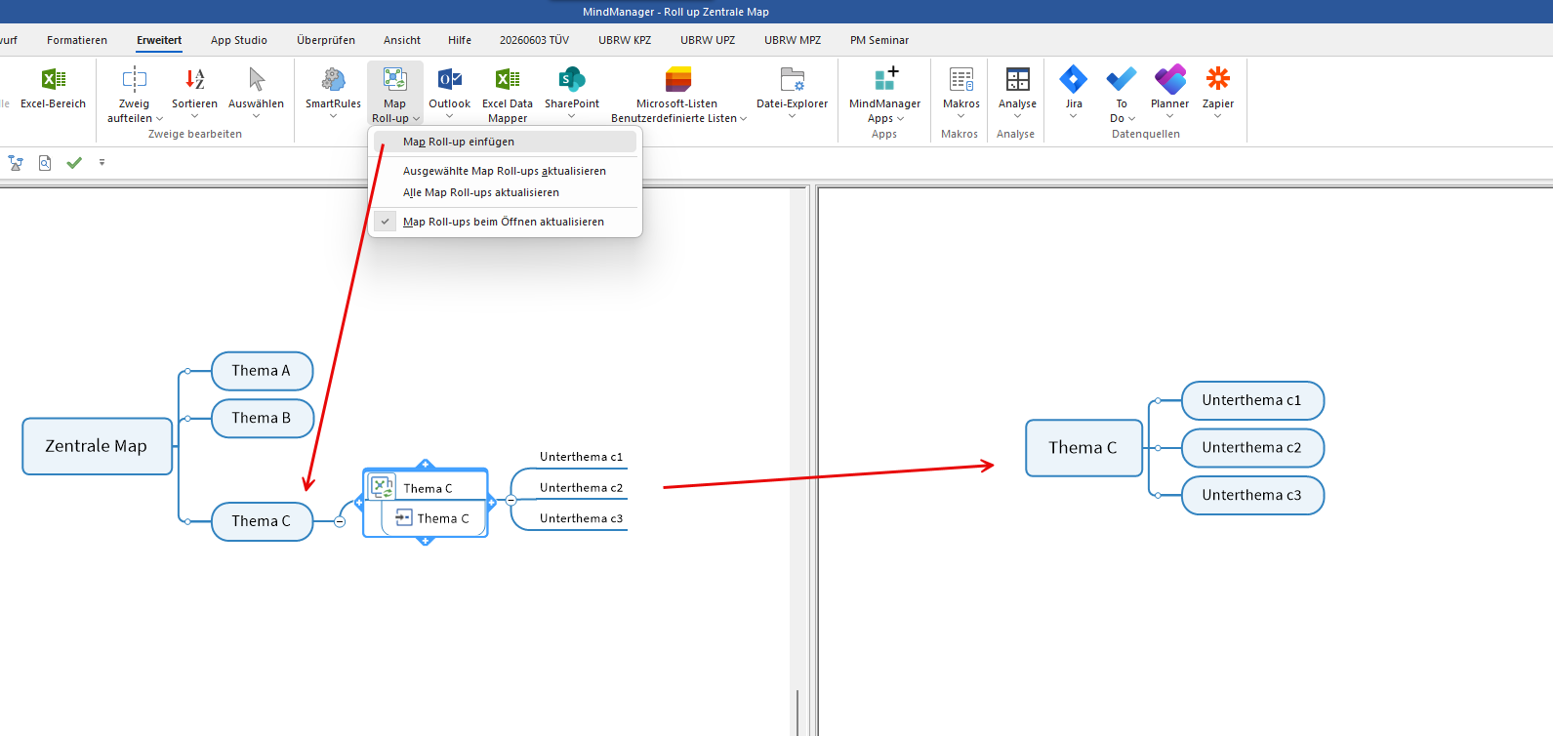Open the quick access toolbar customize arrow
Viewport: 1553px width, 736px height.
tap(102, 162)
